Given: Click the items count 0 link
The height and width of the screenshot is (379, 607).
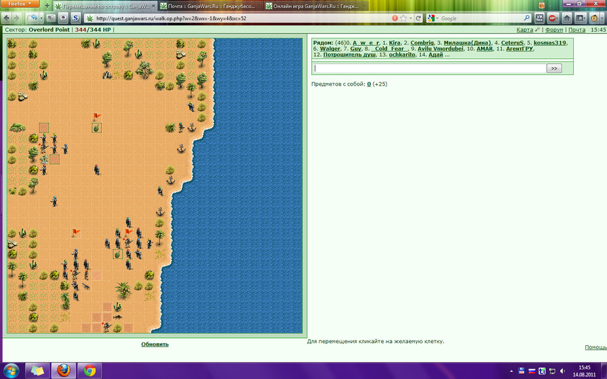Looking at the screenshot, I should [x=369, y=84].
